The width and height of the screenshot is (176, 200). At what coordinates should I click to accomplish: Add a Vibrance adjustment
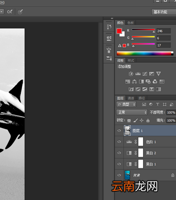[159, 74]
